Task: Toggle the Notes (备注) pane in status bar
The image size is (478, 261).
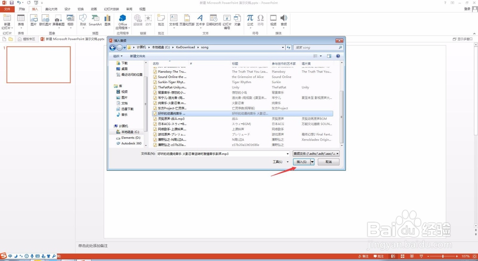Action: coord(364,256)
